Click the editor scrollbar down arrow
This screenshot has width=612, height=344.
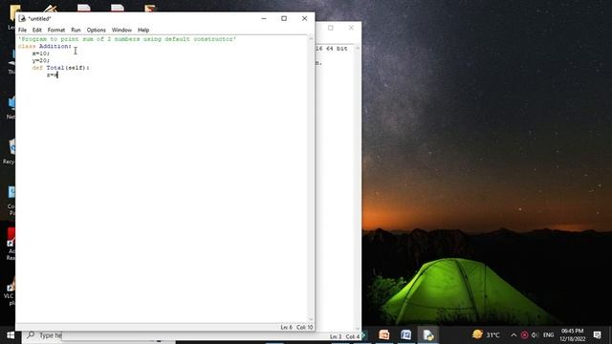(x=311, y=319)
